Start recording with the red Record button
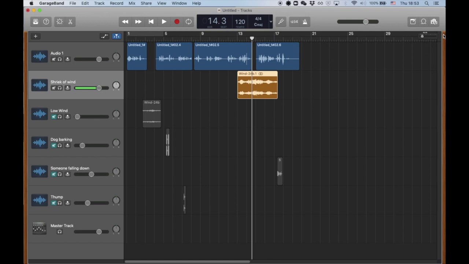The image size is (469, 264). tap(177, 22)
